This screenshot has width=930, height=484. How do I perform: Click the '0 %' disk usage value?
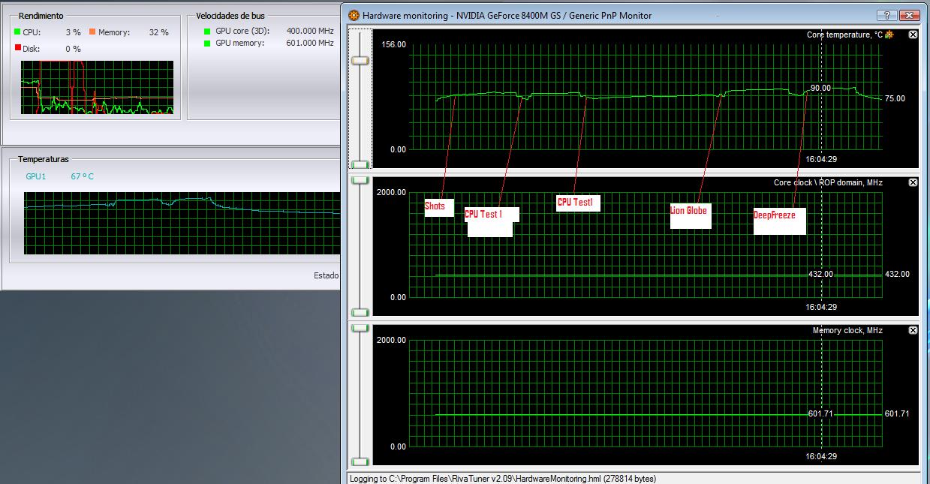[x=73, y=49]
